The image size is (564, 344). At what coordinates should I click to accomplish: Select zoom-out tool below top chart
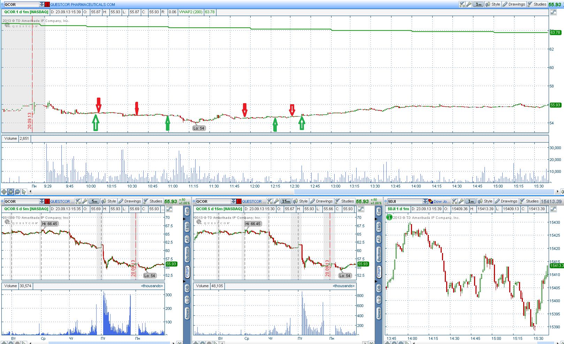click(x=17, y=192)
